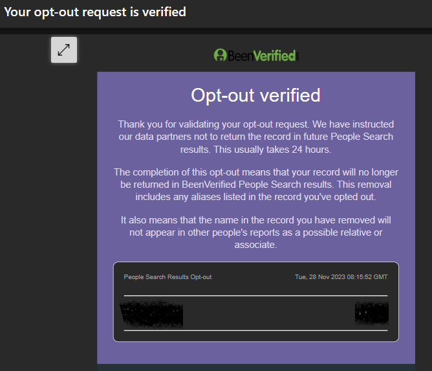Click the lower white divider line in record card

coord(255,330)
